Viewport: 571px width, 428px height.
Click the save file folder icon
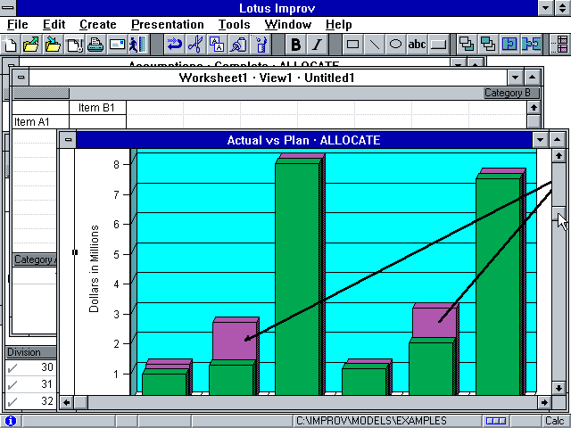(53, 45)
